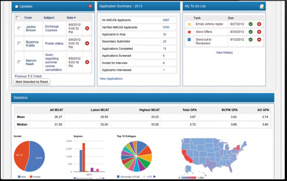The image size is (287, 181).
Task: Delete Jackie Brown's Exchange Courses update
Action: 87,28
